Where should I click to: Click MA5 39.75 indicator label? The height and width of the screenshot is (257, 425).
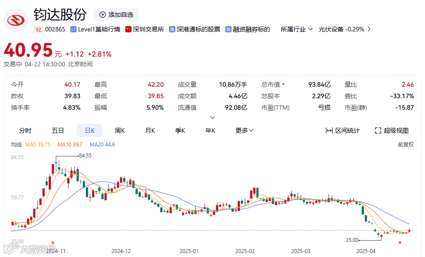click(38, 145)
